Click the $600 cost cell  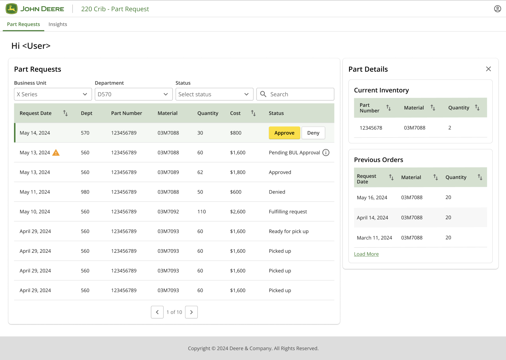236,192
